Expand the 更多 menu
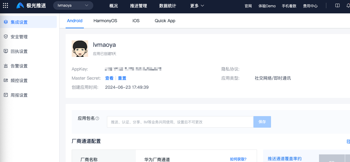The width and height of the screenshot is (350, 162). point(197,6)
